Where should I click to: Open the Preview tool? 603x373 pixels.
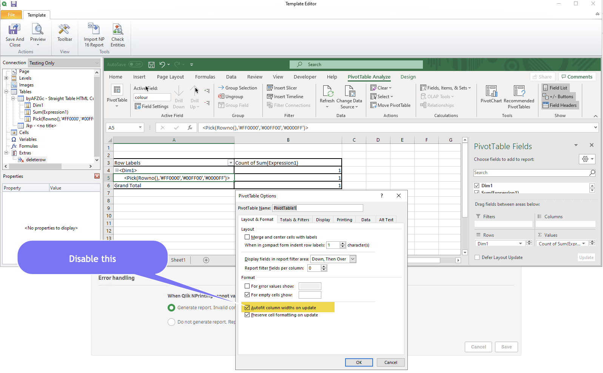38,29
